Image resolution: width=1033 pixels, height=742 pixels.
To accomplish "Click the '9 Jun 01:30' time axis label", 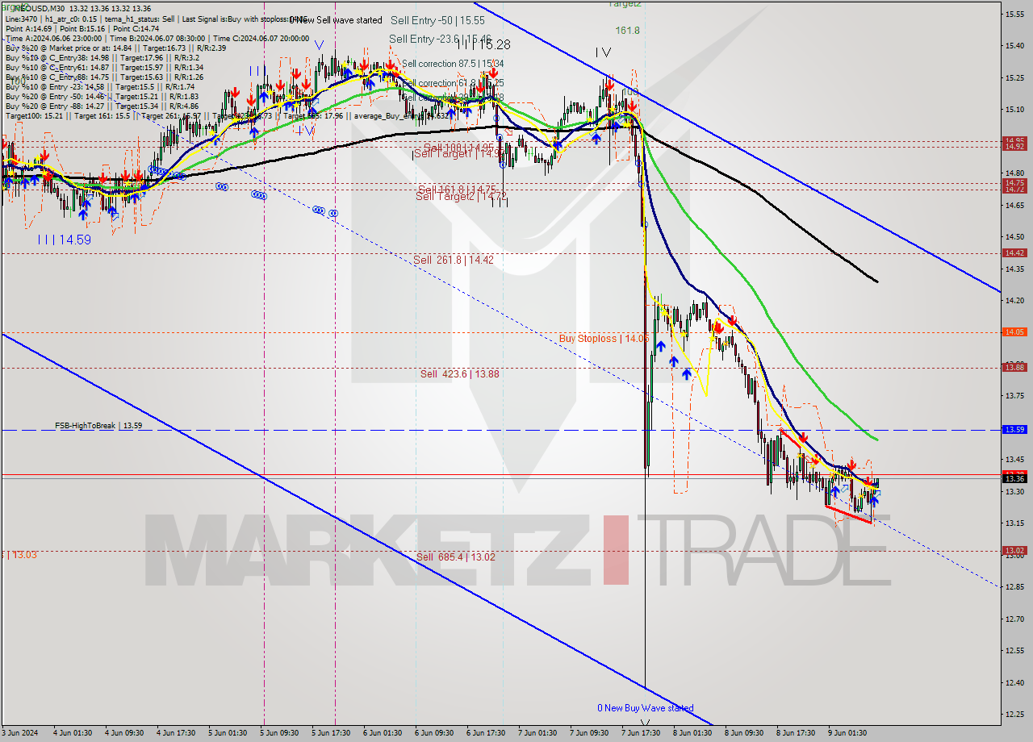I will coord(847,733).
